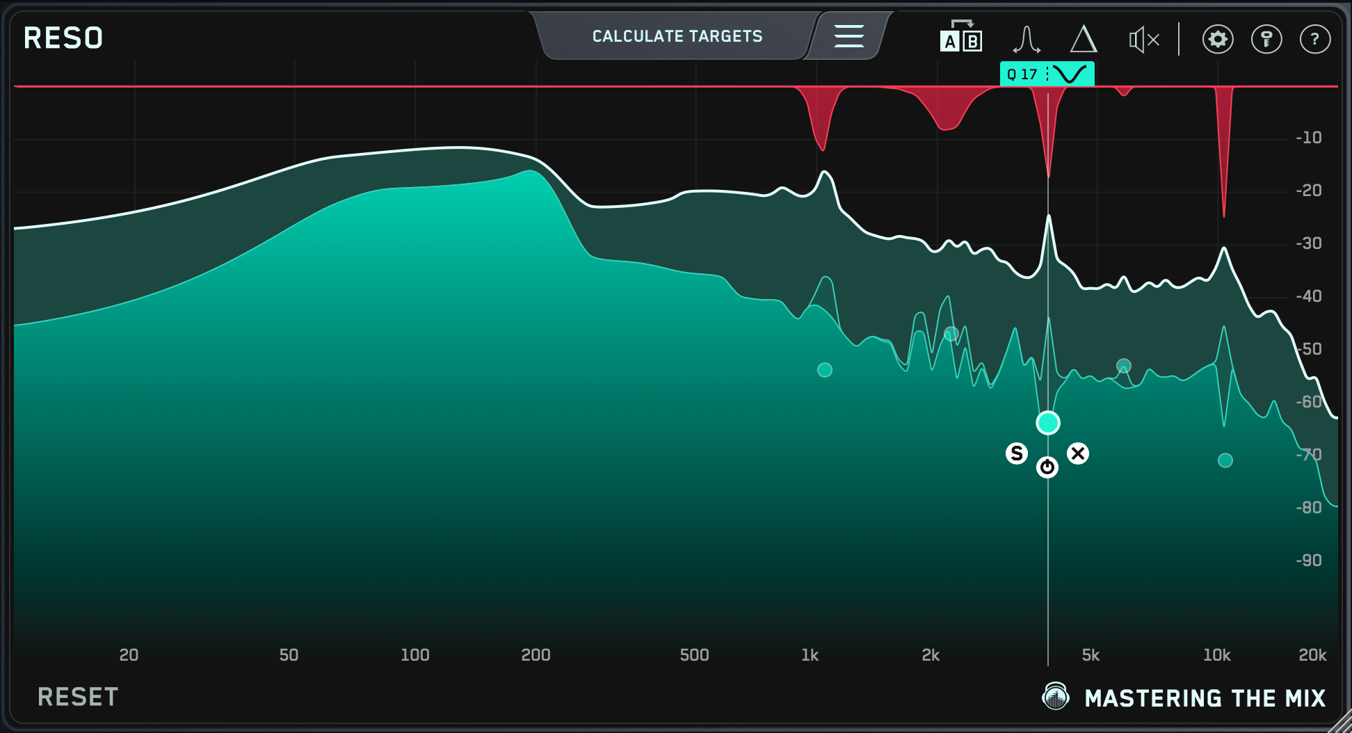Open settings with the gear icon
The image size is (1352, 733).
tap(1217, 40)
